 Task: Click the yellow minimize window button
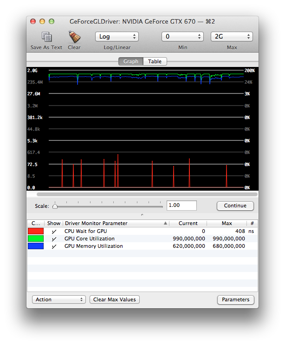(42, 21)
